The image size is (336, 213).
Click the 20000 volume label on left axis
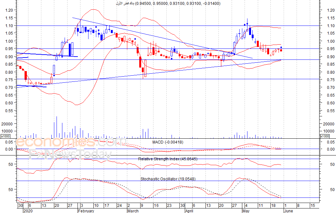7,124
